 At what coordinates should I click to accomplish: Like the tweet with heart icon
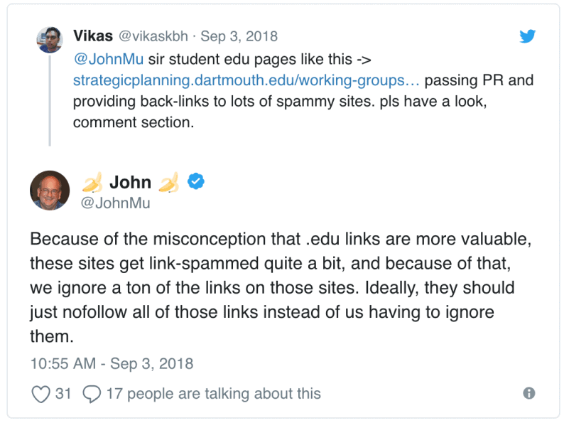[x=42, y=393]
